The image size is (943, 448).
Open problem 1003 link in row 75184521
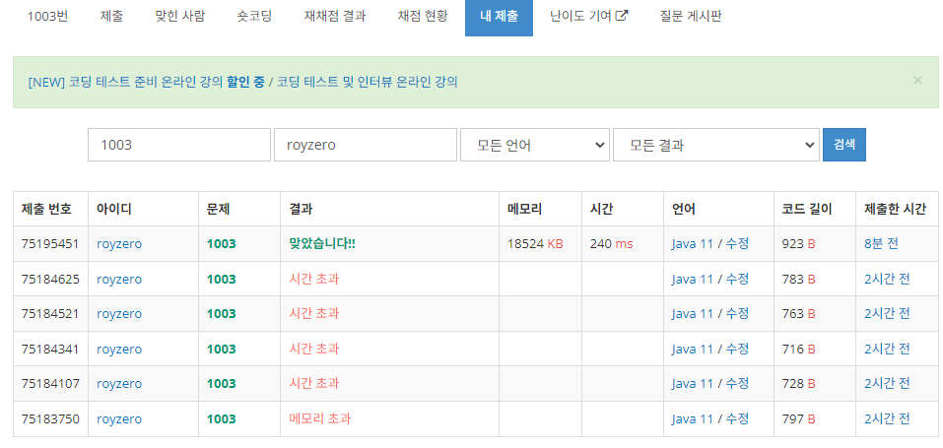pos(222,314)
